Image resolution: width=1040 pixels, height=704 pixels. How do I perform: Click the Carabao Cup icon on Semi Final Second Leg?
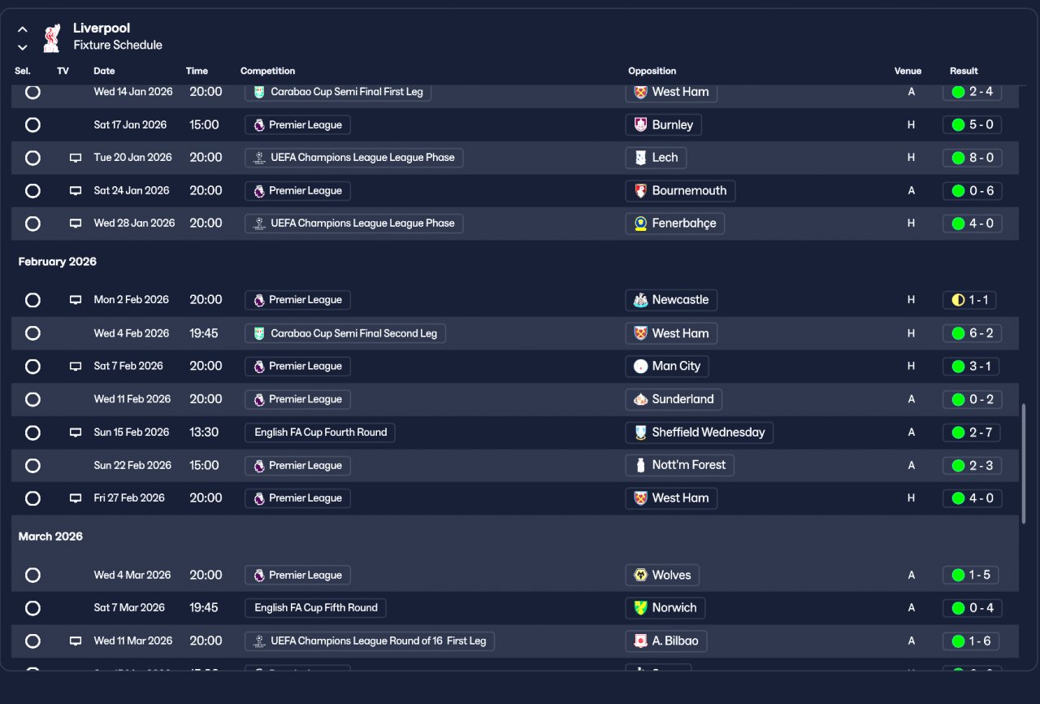(259, 333)
